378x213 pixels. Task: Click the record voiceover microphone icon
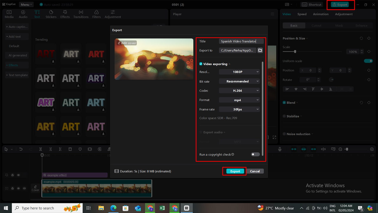(279, 149)
